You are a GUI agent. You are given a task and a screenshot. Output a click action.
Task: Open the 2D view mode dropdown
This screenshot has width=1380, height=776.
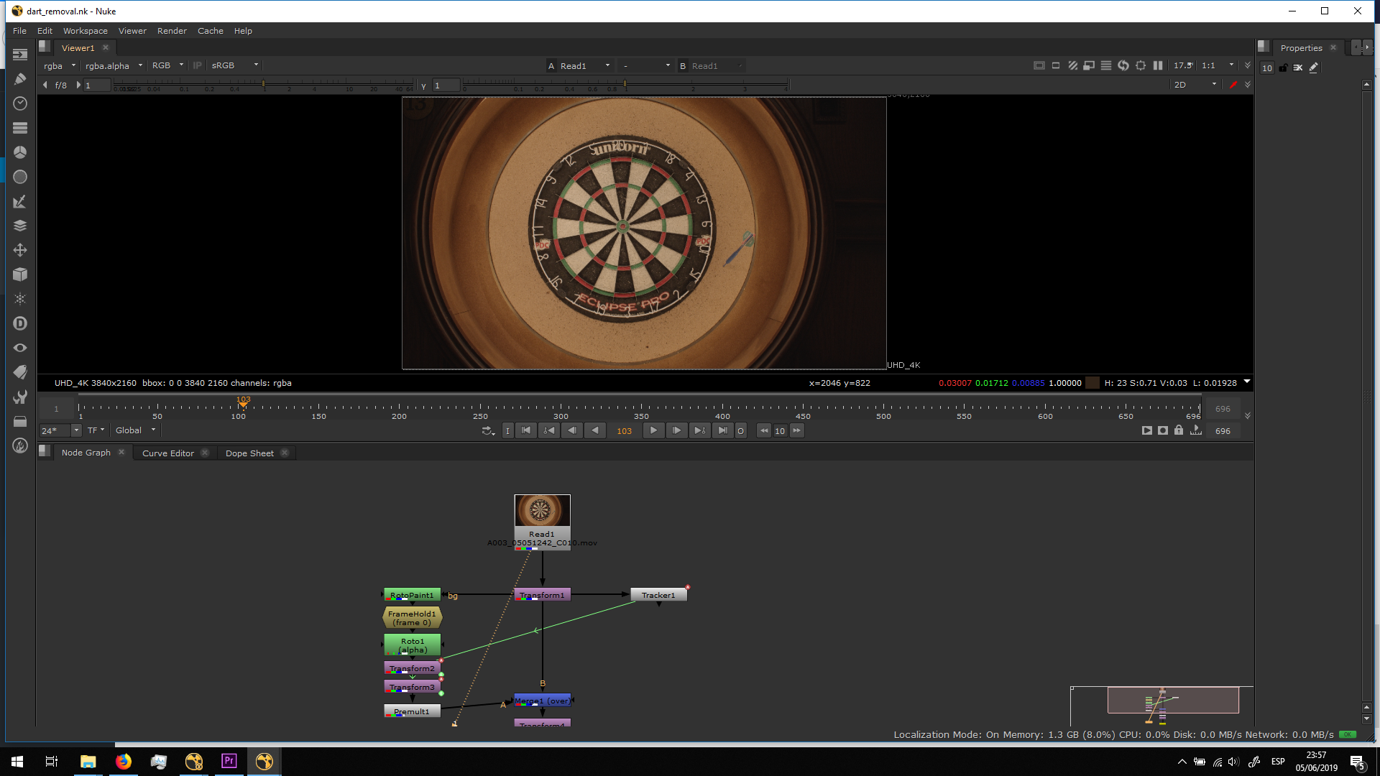tap(1195, 85)
